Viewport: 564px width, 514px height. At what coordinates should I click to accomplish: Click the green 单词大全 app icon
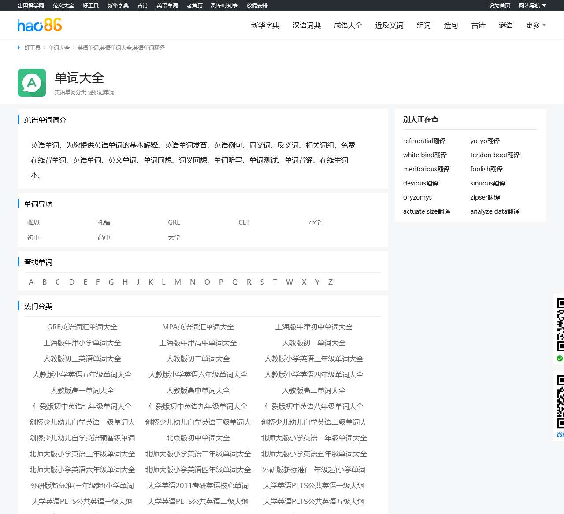pos(32,83)
